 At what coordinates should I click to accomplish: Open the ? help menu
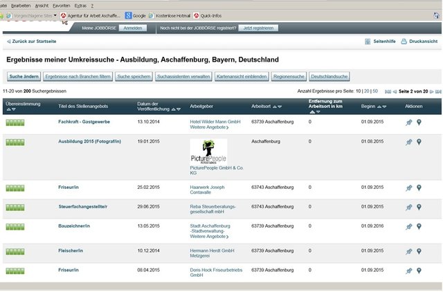pyautogui.click(x=92, y=6)
